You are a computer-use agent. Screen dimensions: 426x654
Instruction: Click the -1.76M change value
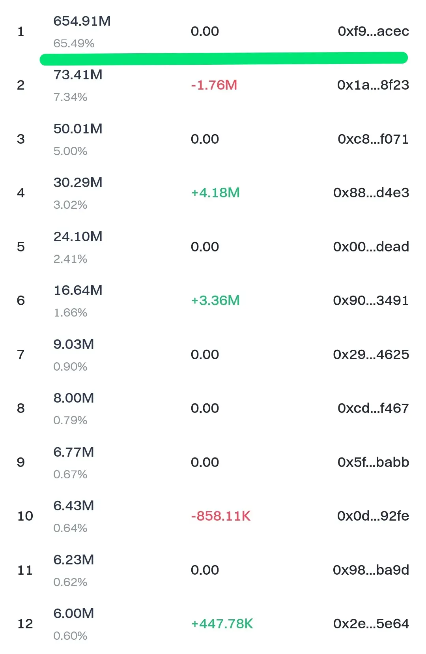pos(214,85)
